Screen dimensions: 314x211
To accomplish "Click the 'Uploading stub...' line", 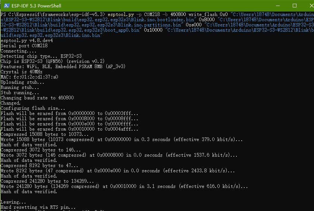I will point(22,82).
